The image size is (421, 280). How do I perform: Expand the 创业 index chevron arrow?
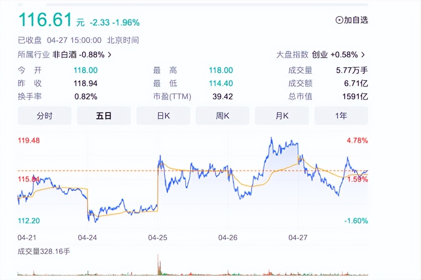point(363,55)
